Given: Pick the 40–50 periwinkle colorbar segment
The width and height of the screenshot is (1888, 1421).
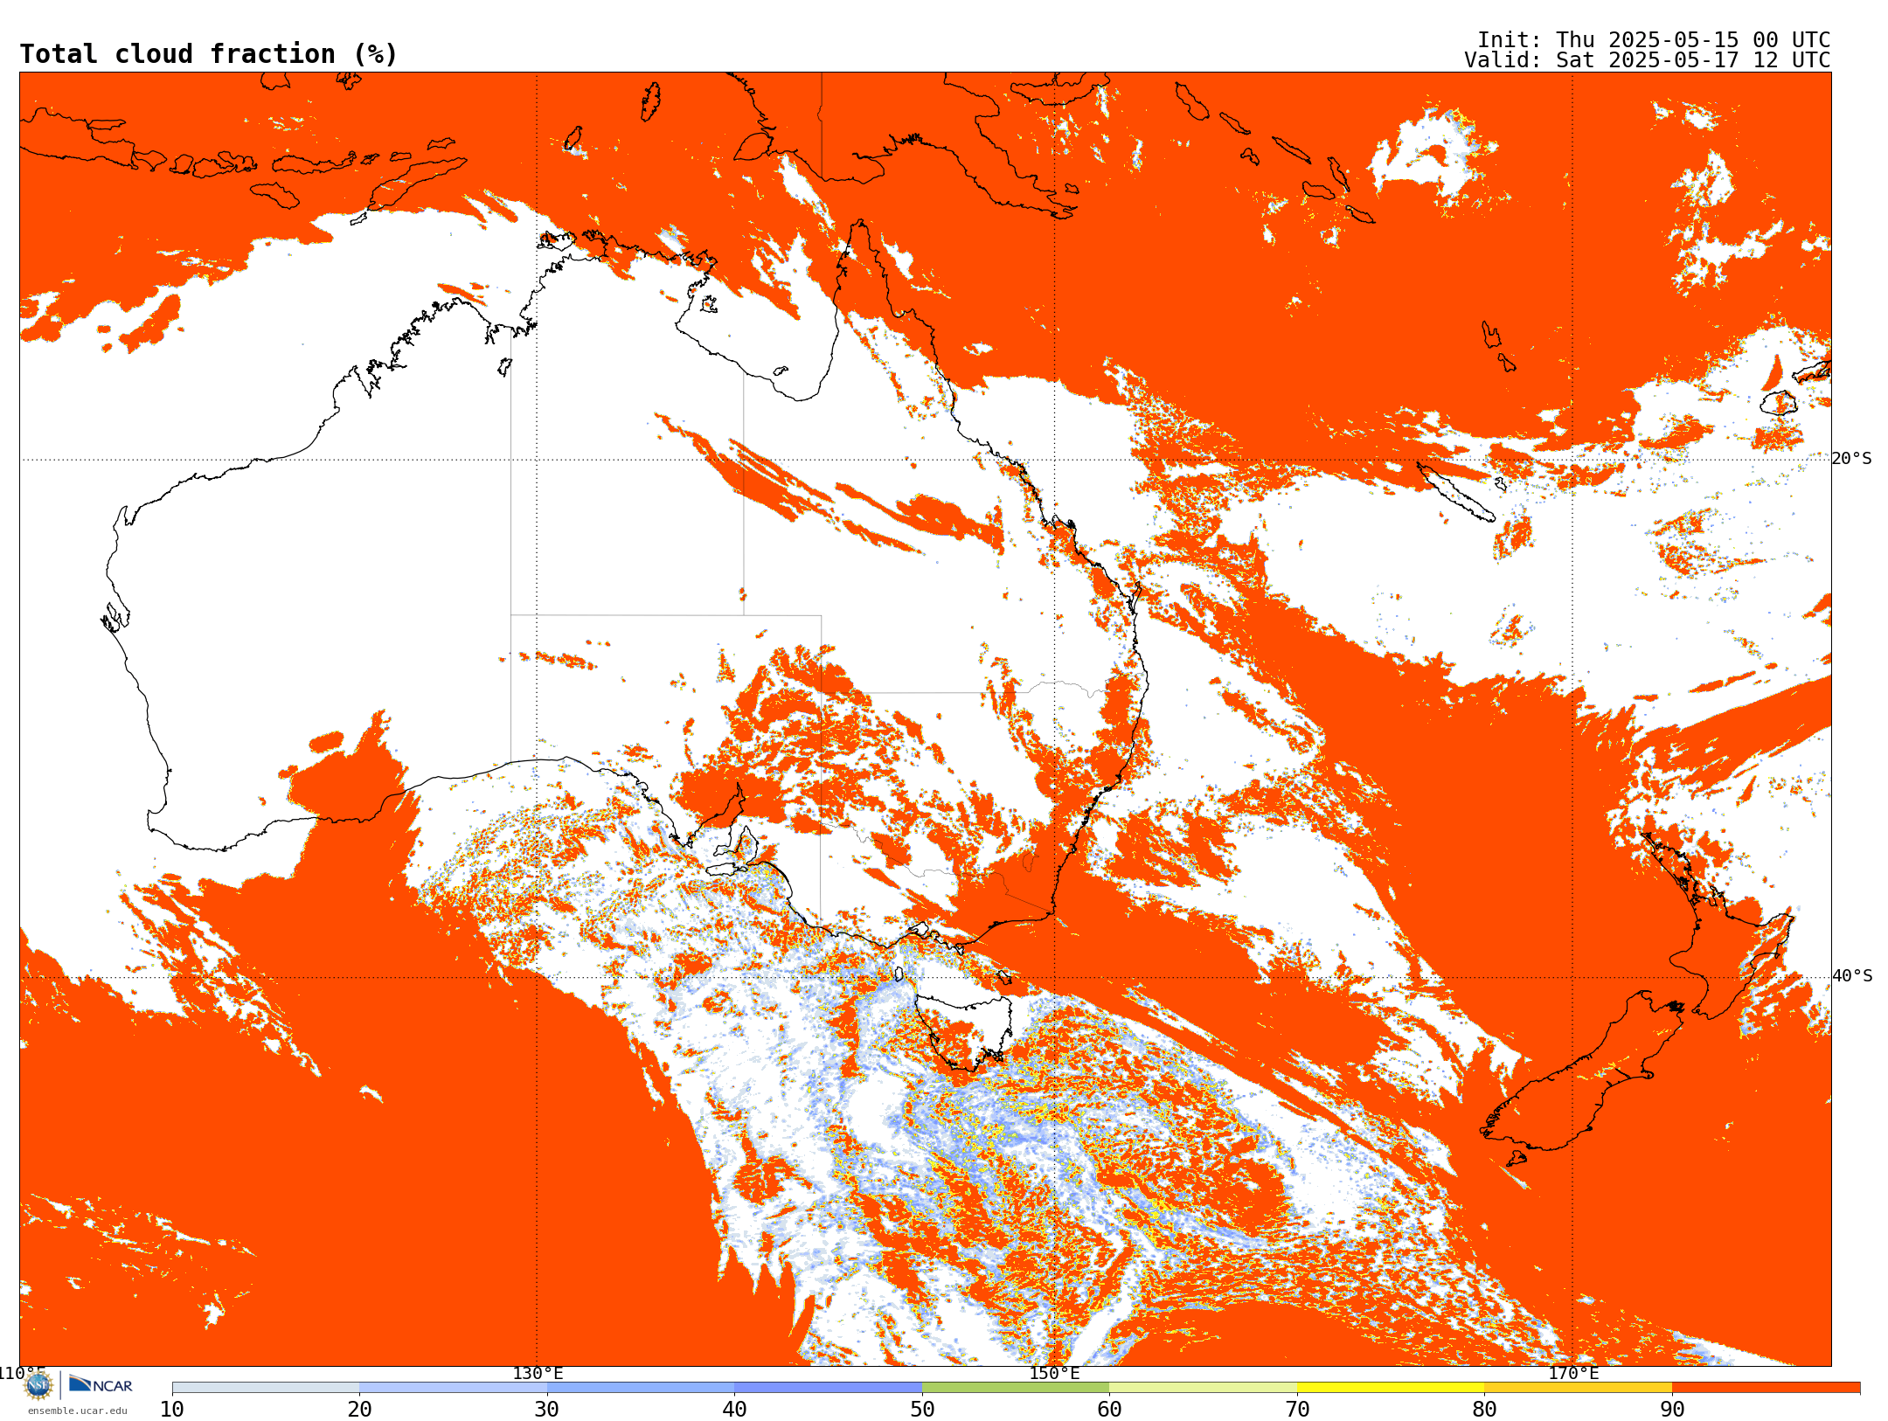Looking at the screenshot, I should pyautogui.click(x=828, y=1388).
